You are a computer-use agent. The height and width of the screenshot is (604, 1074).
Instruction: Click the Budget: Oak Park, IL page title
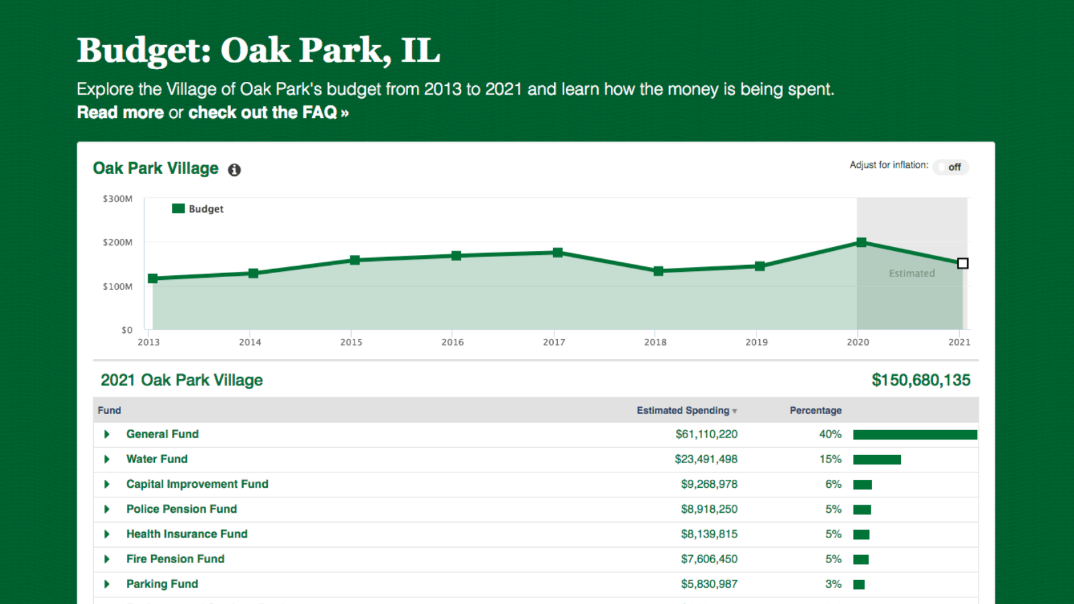[x=258, y=50]
